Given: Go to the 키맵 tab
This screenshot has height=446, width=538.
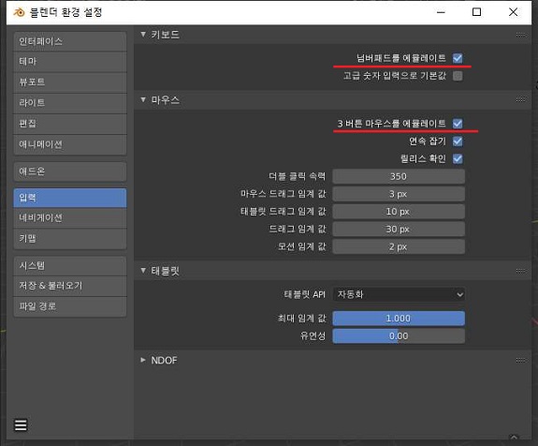Looking at the screenshot, I should click(x=70, y=239).
